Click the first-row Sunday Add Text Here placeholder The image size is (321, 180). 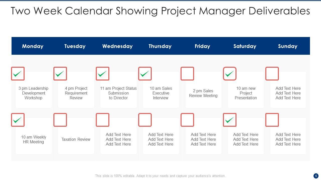pos(288,93)
